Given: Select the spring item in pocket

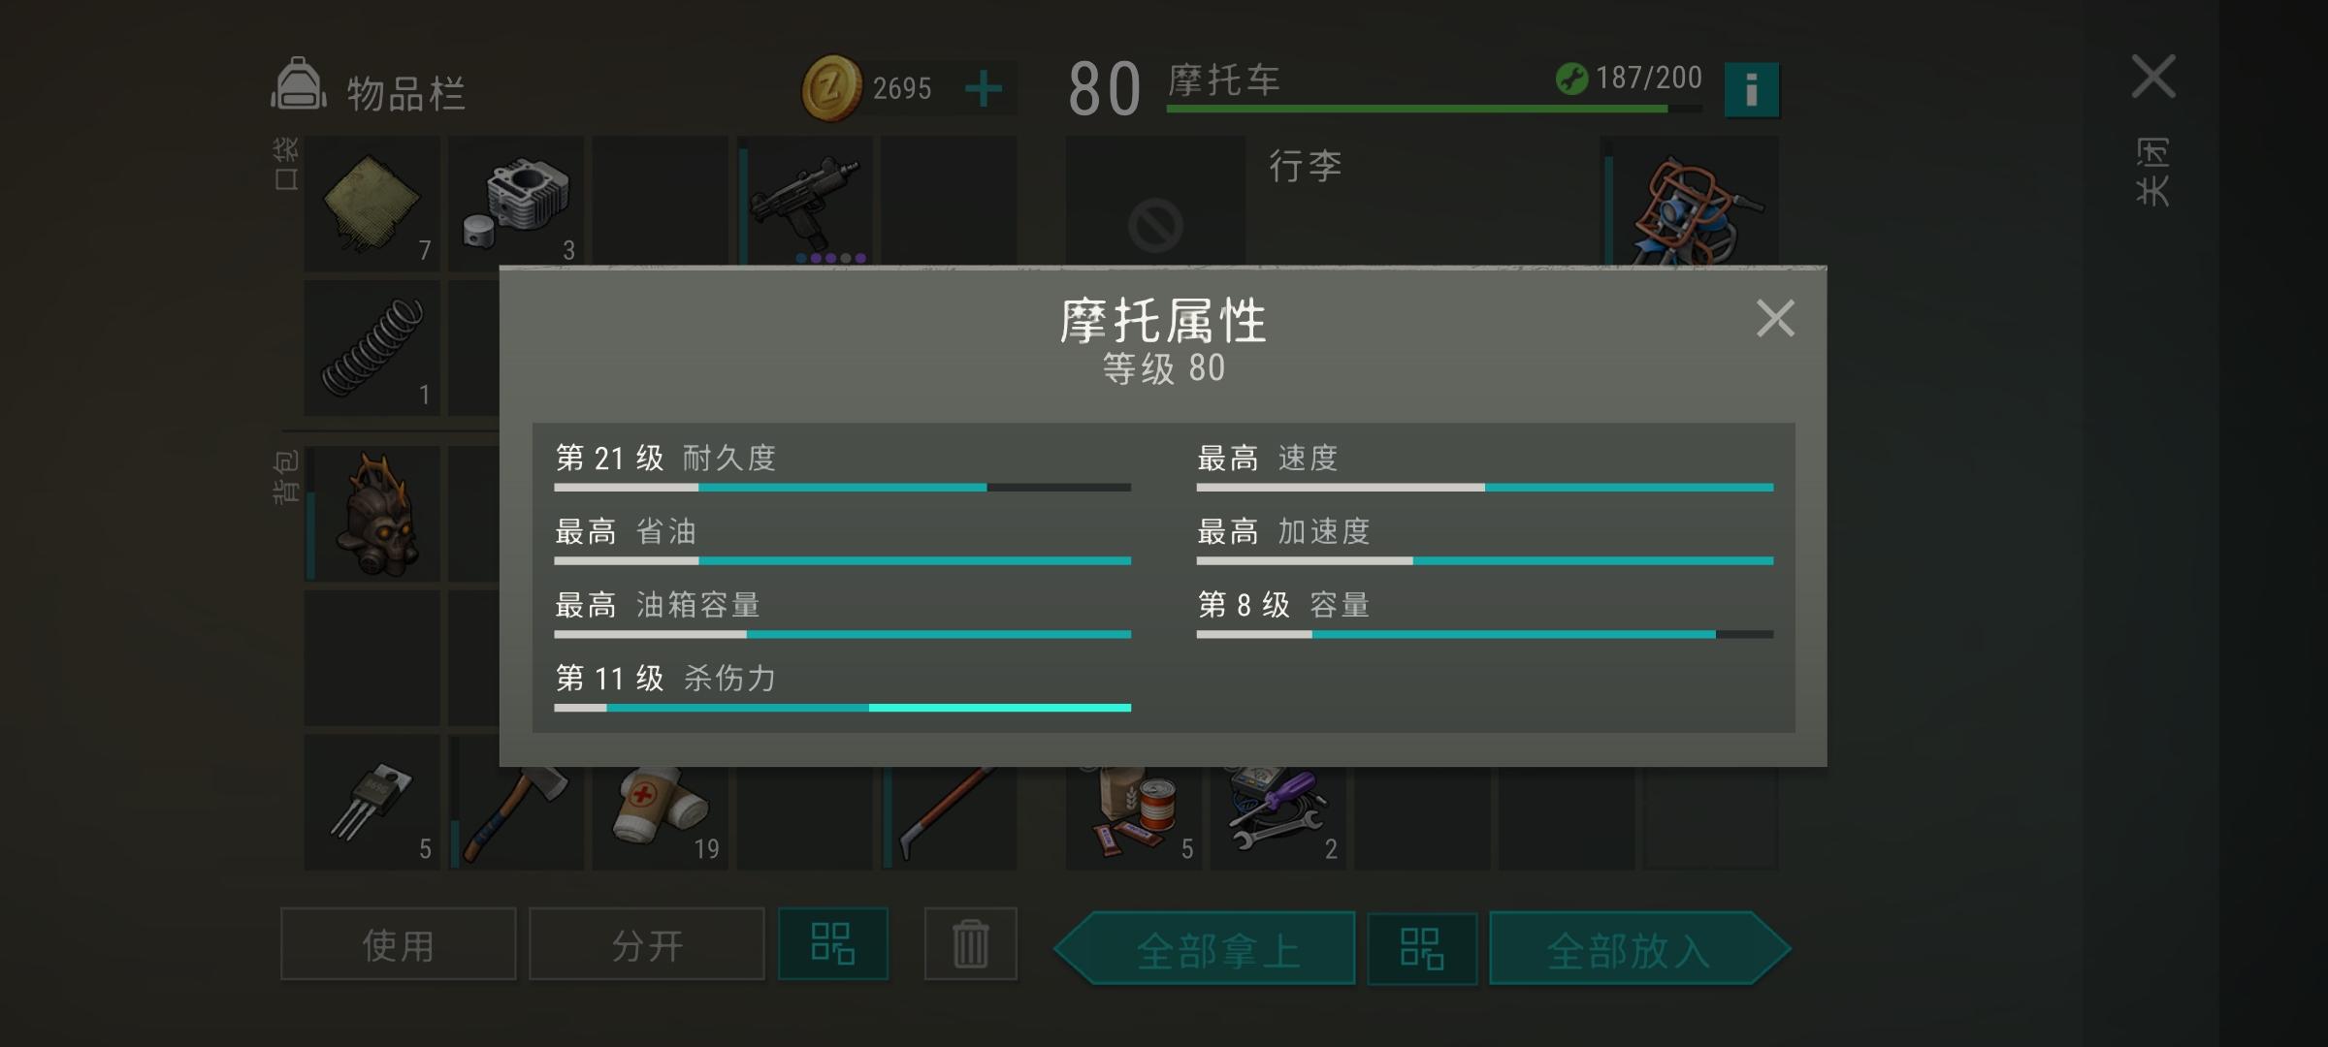Looking at the screenshot, I should [x=372, y=348].
